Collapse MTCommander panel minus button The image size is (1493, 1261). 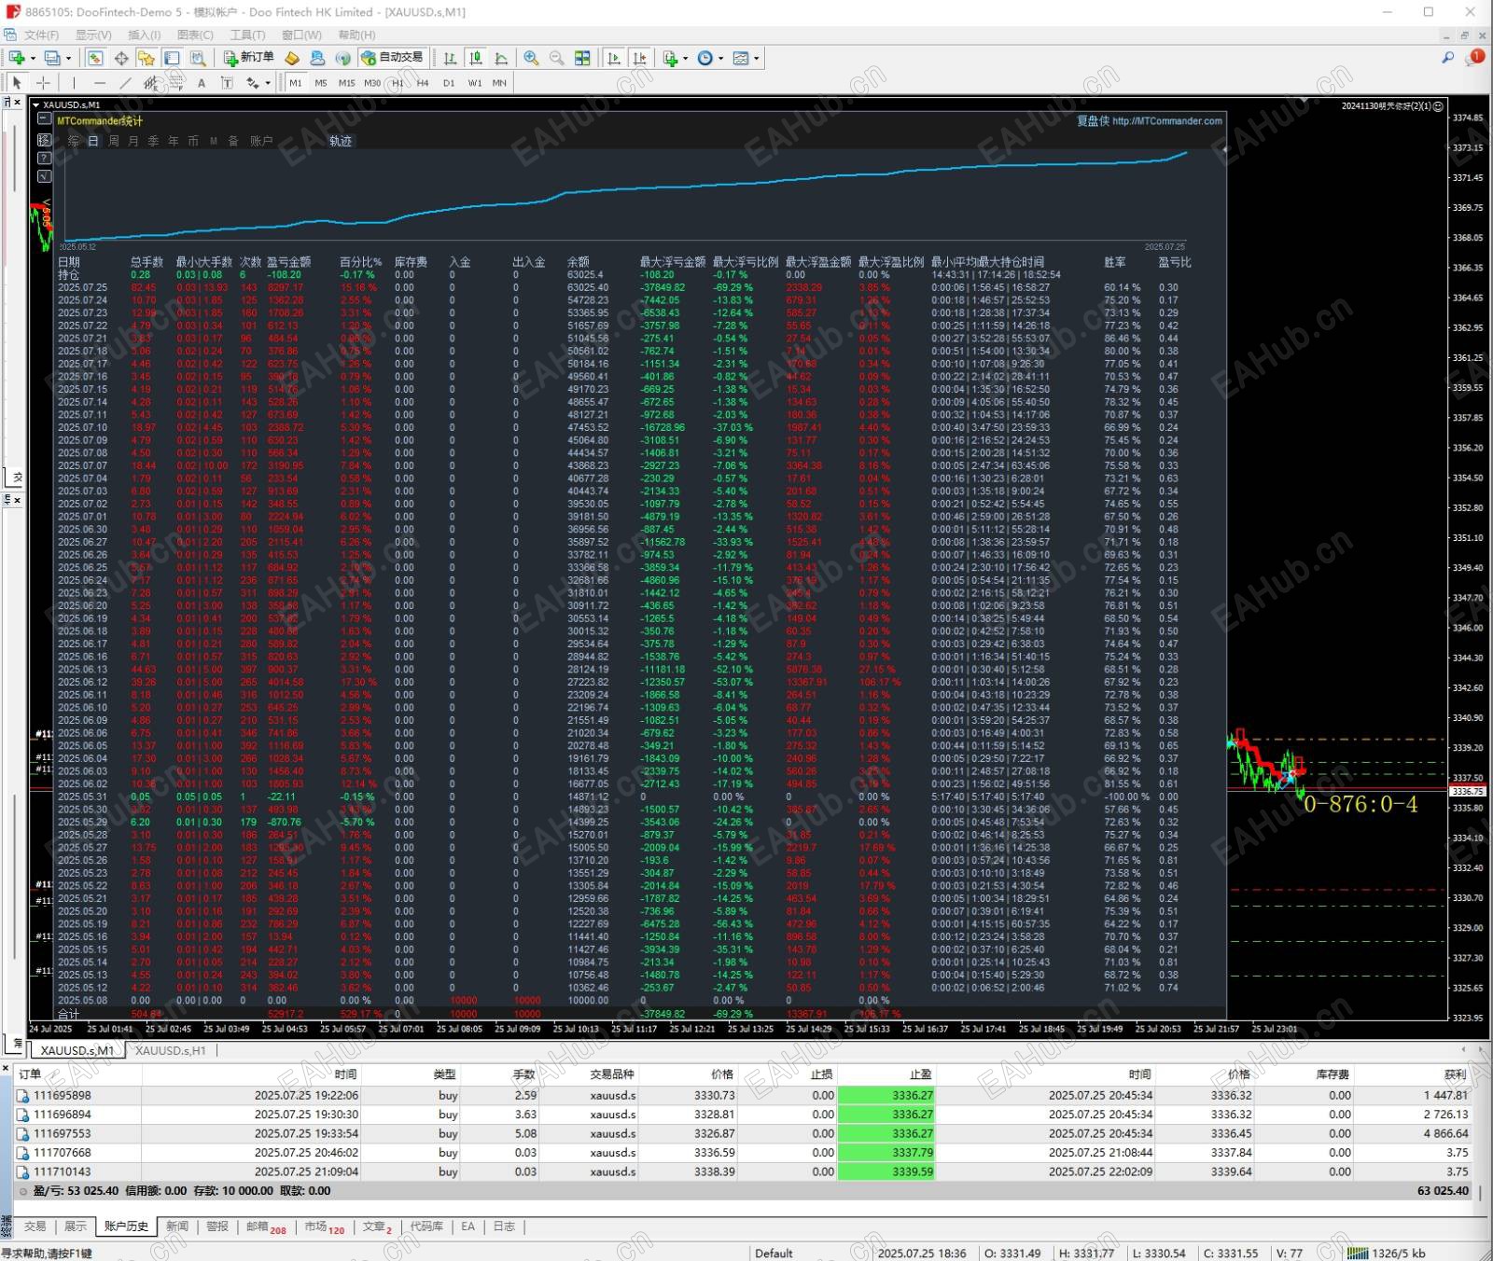click(44, 120)
